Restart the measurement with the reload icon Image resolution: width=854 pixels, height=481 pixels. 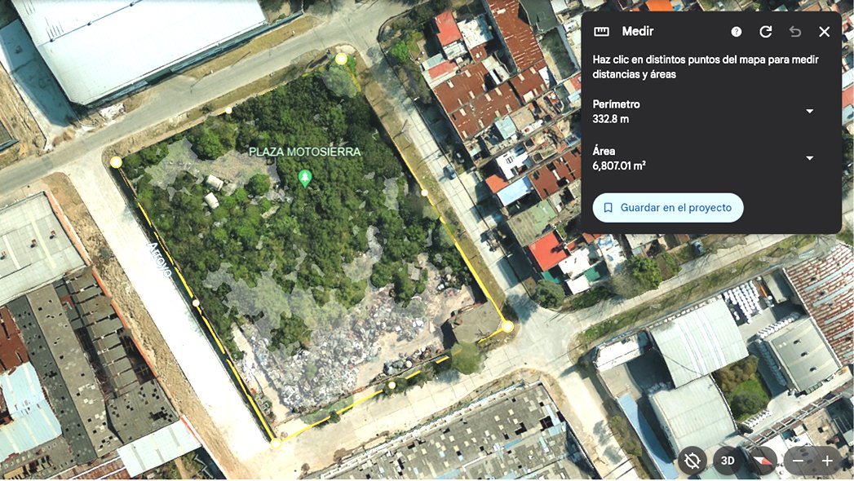click(x=765, y=32)
